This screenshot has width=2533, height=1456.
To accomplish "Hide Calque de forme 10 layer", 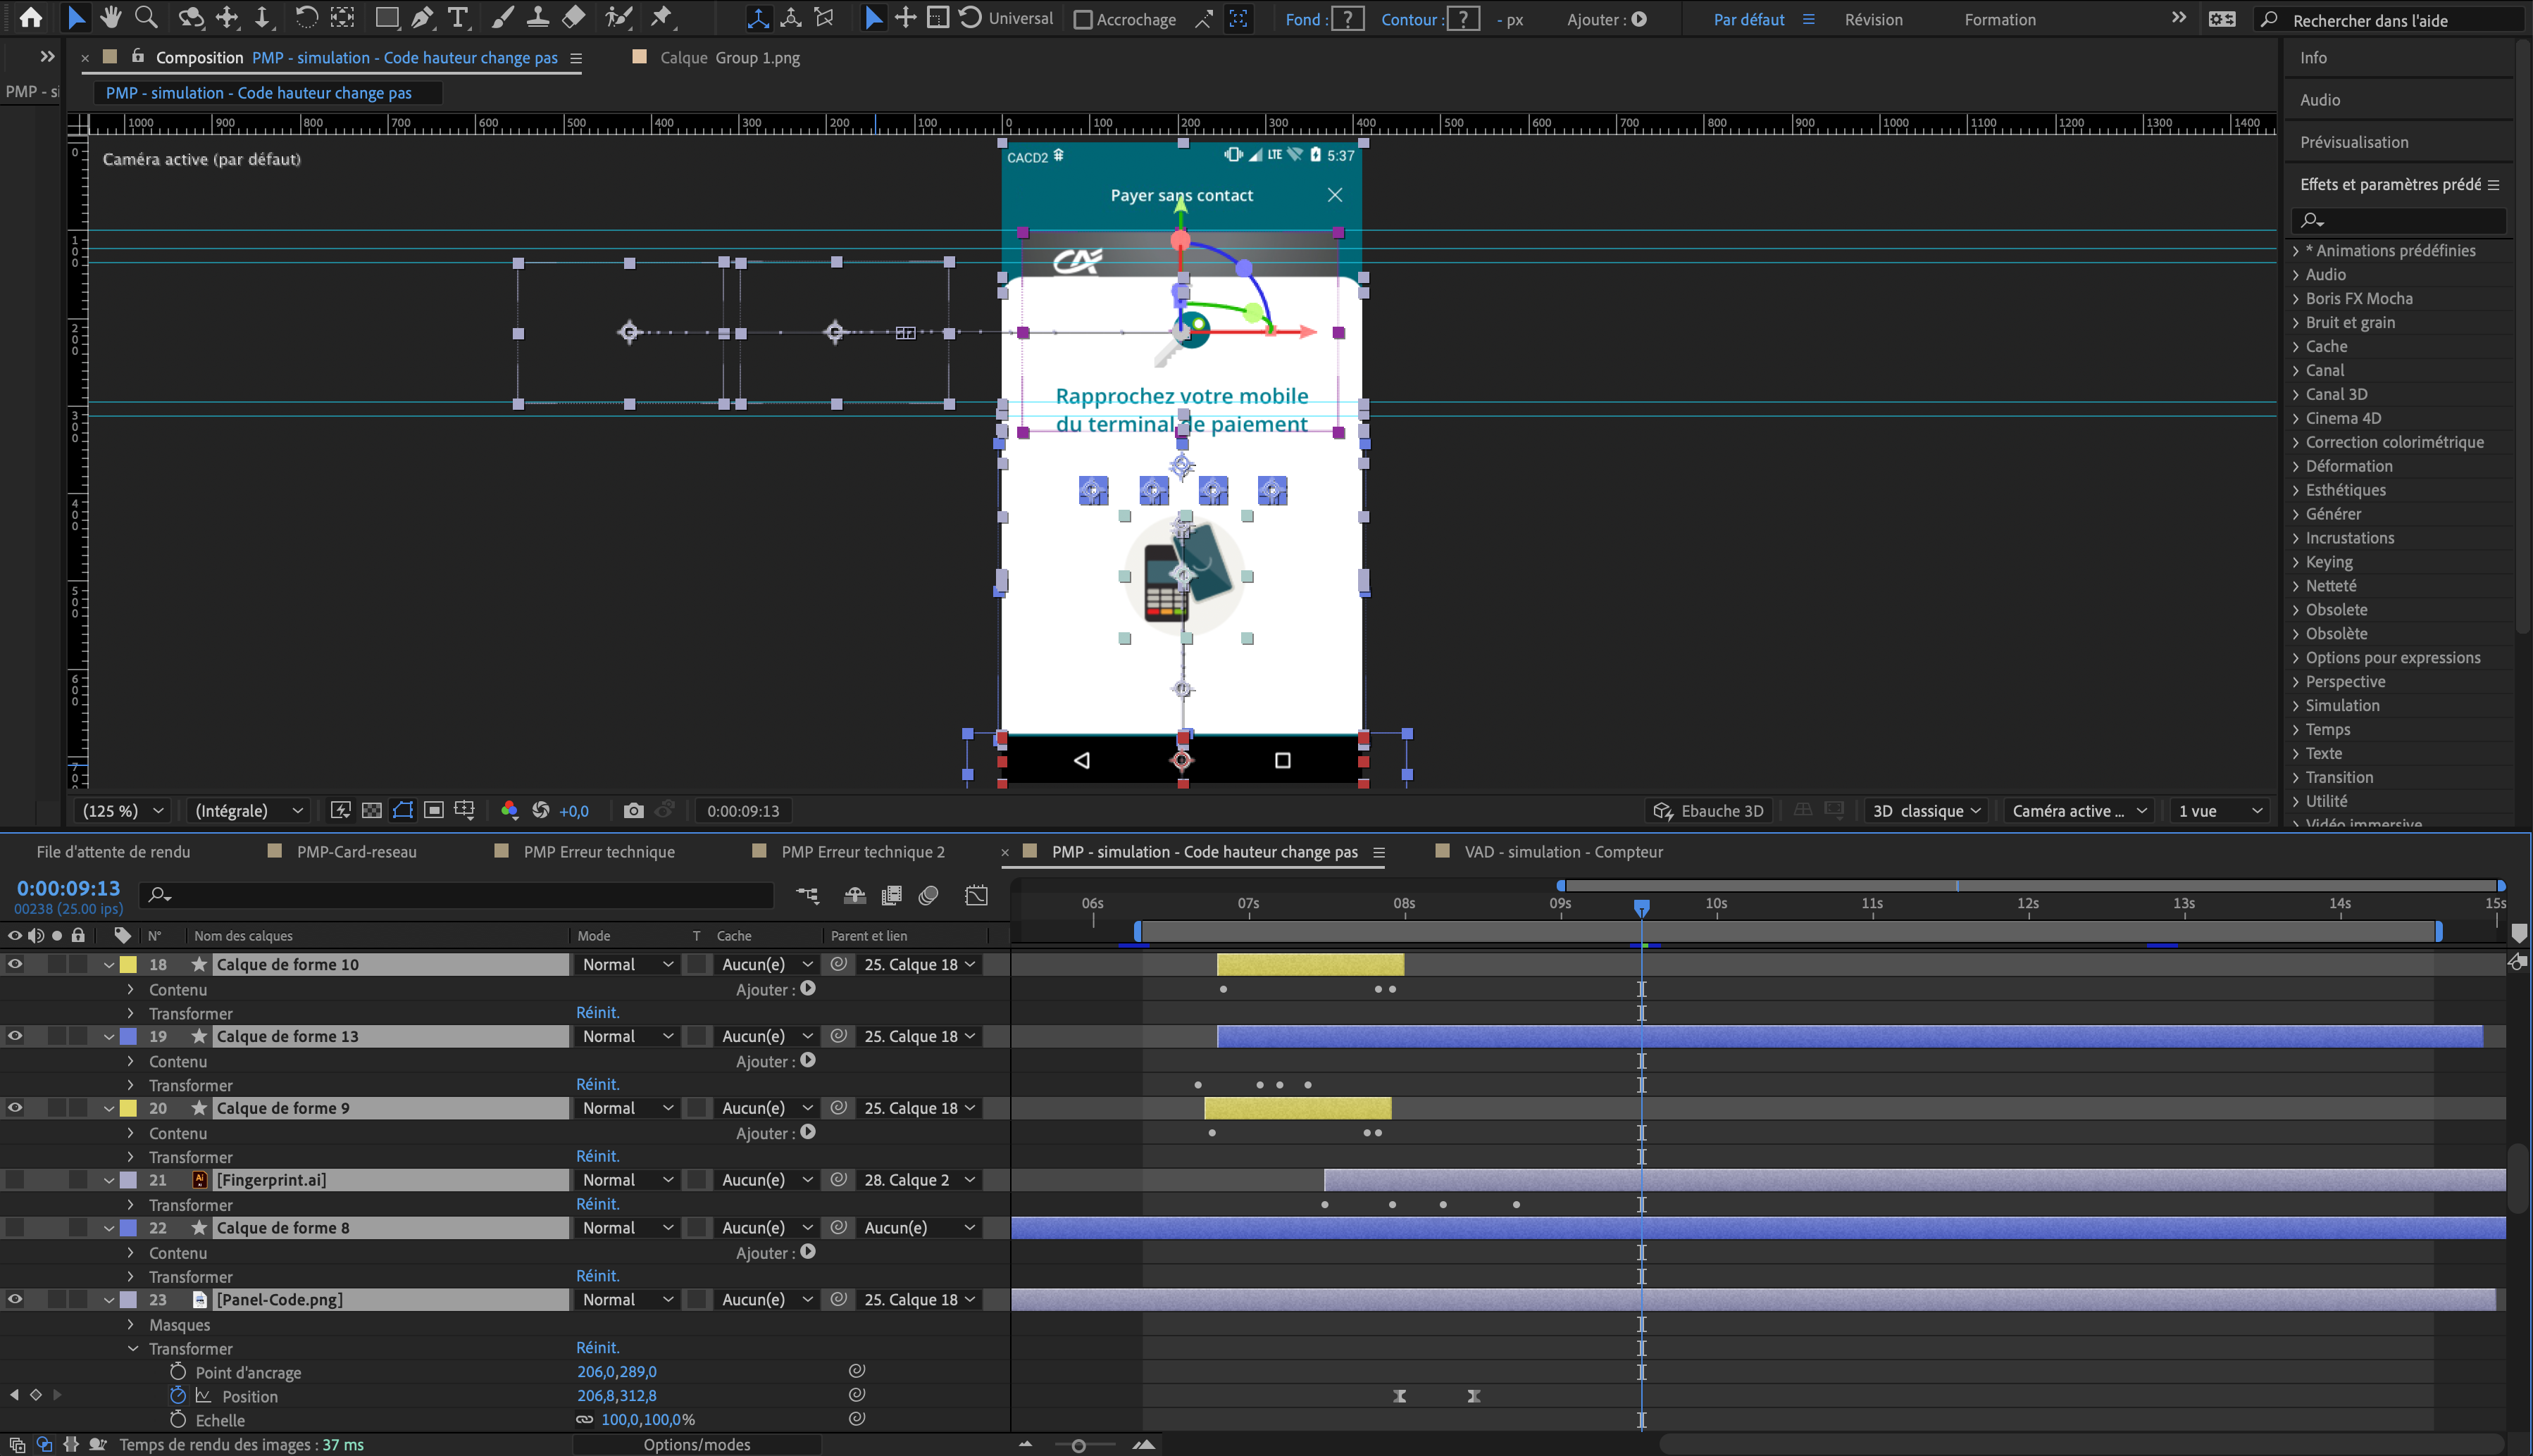I will pos(15,964).
